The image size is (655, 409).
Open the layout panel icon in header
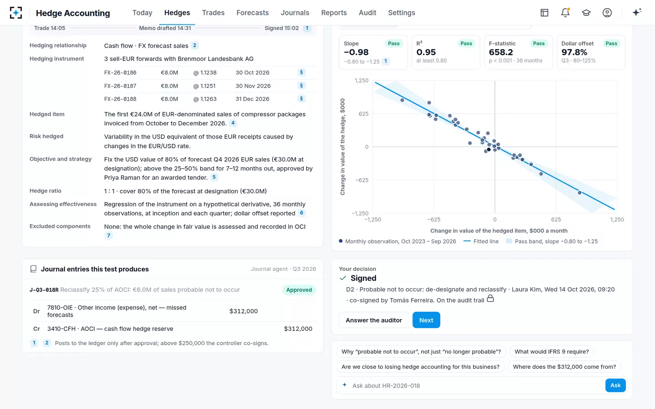pos(544,13)
